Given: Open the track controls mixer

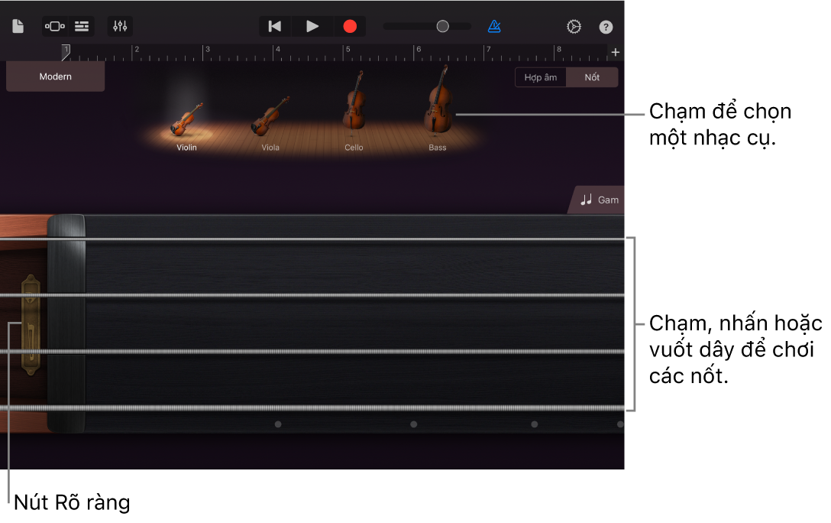Looking at the screenshot, I should (121, 26).
